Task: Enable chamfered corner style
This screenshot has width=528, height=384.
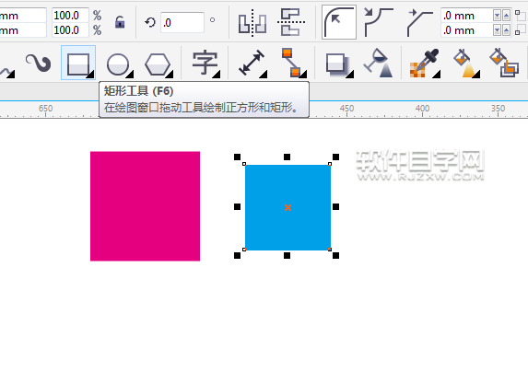Action: [419, 22]
